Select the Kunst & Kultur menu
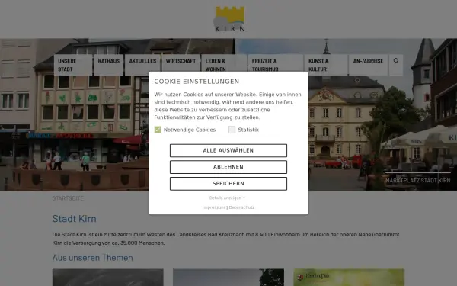 point(326,65)
